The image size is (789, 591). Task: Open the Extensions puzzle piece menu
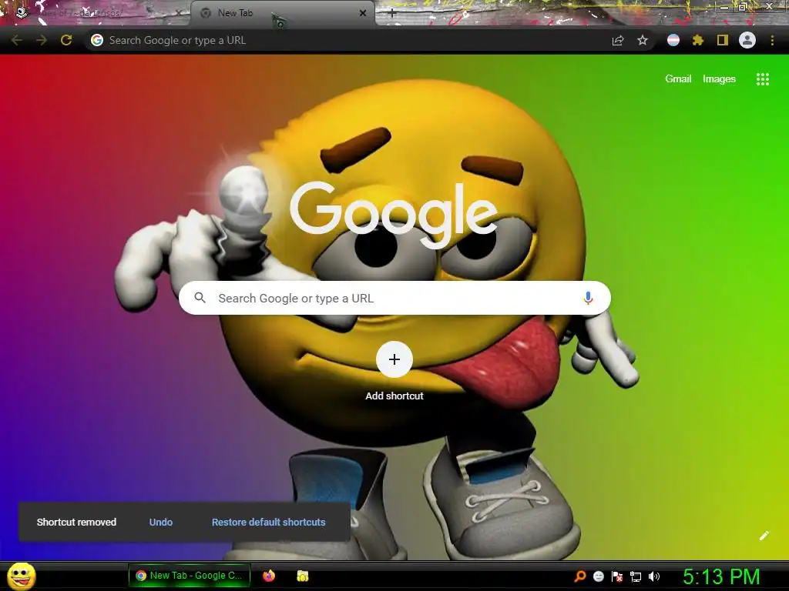[x=698, y=40]
